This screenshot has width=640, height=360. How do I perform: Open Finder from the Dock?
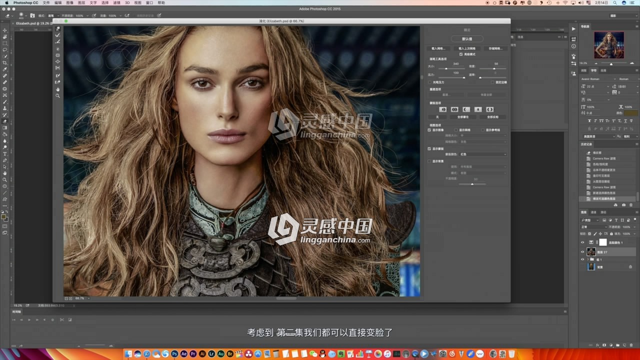pos(128,354)
